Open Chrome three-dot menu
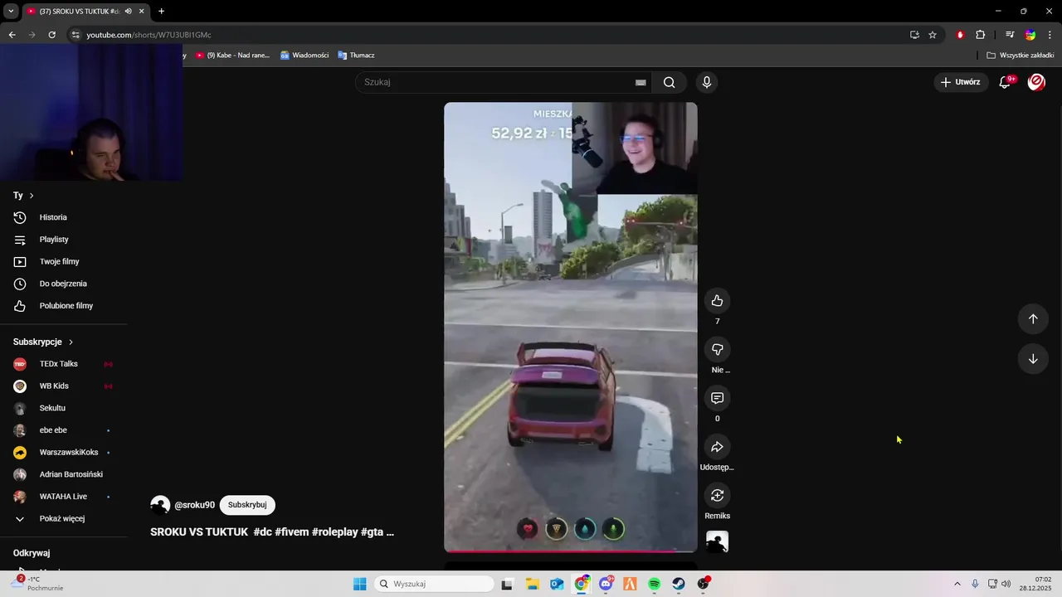The height and width of the screenshot is (597, 1062). click(1050, 35)
